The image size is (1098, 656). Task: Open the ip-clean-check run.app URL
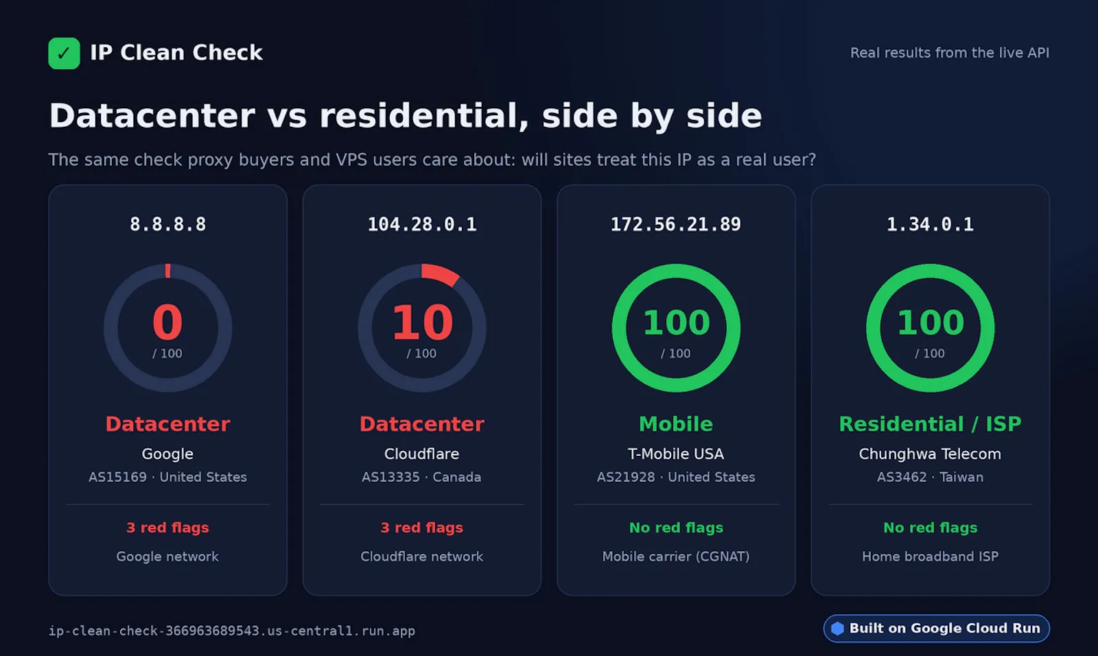[x=232, y=631]
